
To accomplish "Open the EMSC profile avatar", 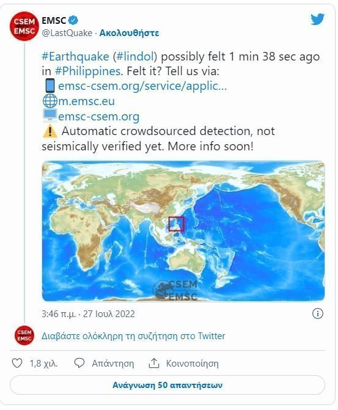I will pyautogui.click(x=24, y=26).
